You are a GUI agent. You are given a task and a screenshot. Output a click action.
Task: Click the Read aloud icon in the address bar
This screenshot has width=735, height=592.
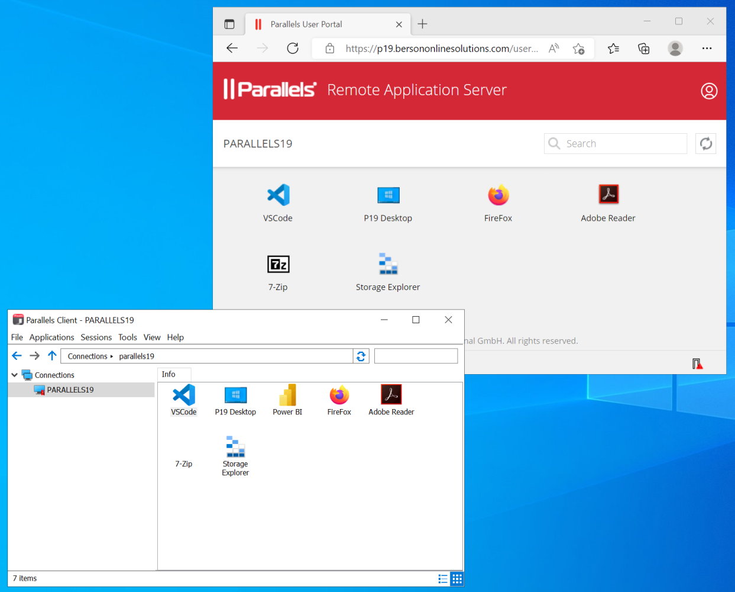554,49
